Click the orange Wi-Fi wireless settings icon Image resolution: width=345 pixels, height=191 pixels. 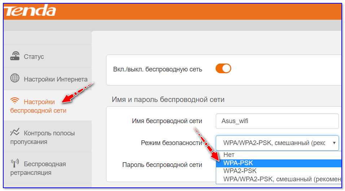15,101
